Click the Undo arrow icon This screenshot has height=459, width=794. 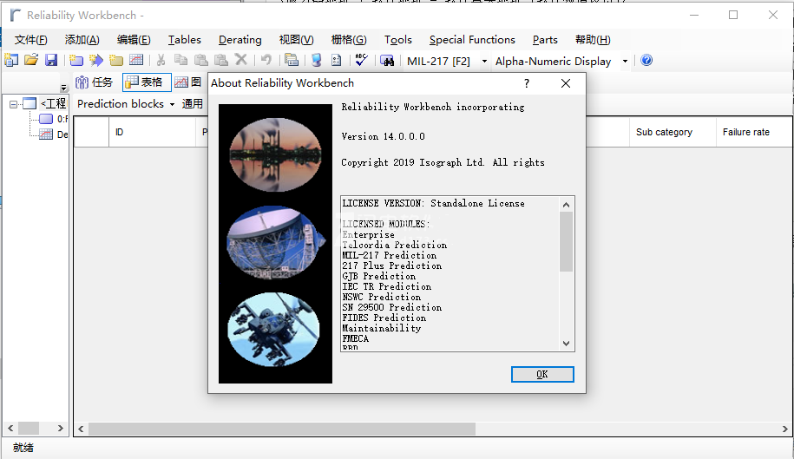point(266,60)
